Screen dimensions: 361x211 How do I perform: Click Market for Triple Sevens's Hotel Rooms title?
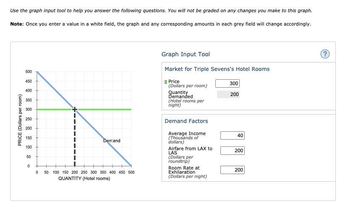[217, 69]
